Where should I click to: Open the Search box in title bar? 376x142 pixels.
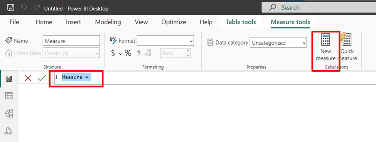pyautogui.click(x=319, y=8)
